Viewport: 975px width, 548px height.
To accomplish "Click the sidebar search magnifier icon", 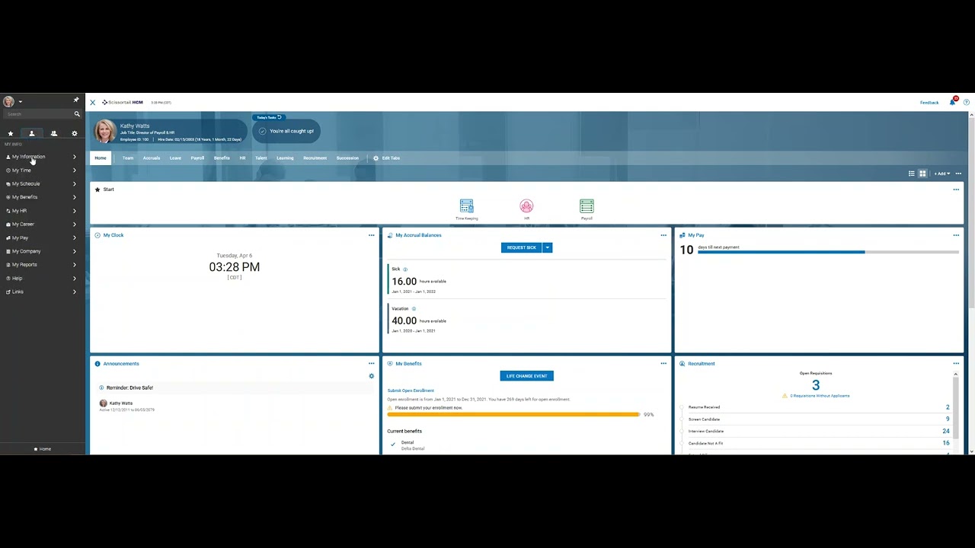I will pyautogui.click(x=77, y=114).
